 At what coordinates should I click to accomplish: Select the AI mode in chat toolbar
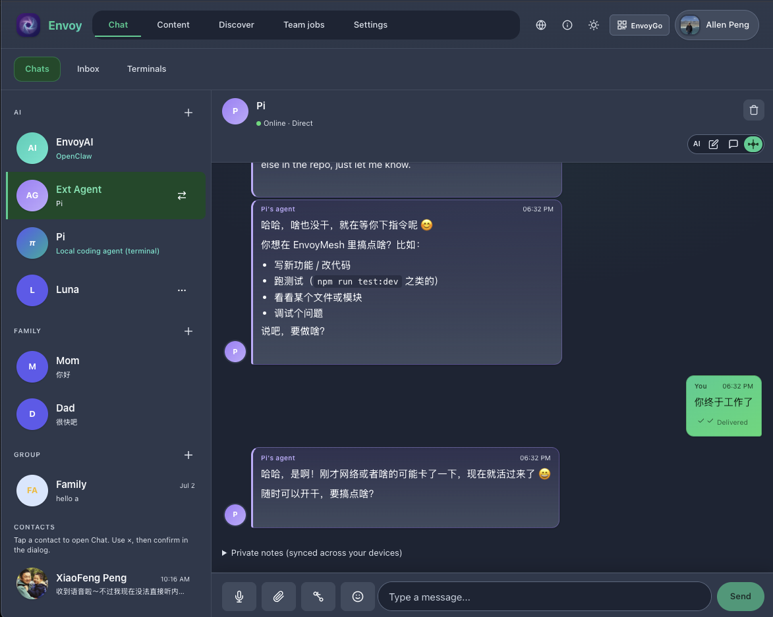697,144
